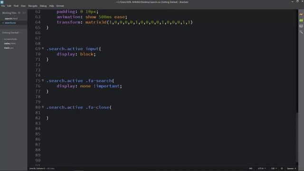The width and height of the screenshot is (304, 171).
Task: Open the Getting Started project dropdown
Action: point(11,33)
